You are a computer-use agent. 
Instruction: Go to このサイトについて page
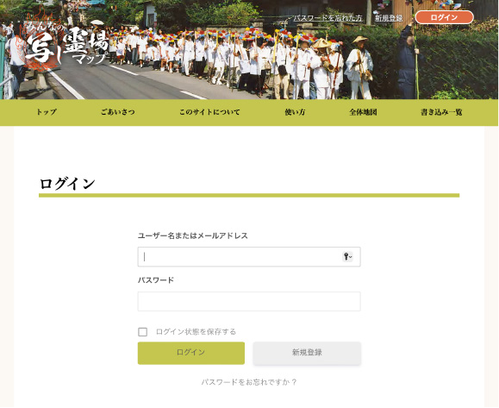(x=209, y=112)
